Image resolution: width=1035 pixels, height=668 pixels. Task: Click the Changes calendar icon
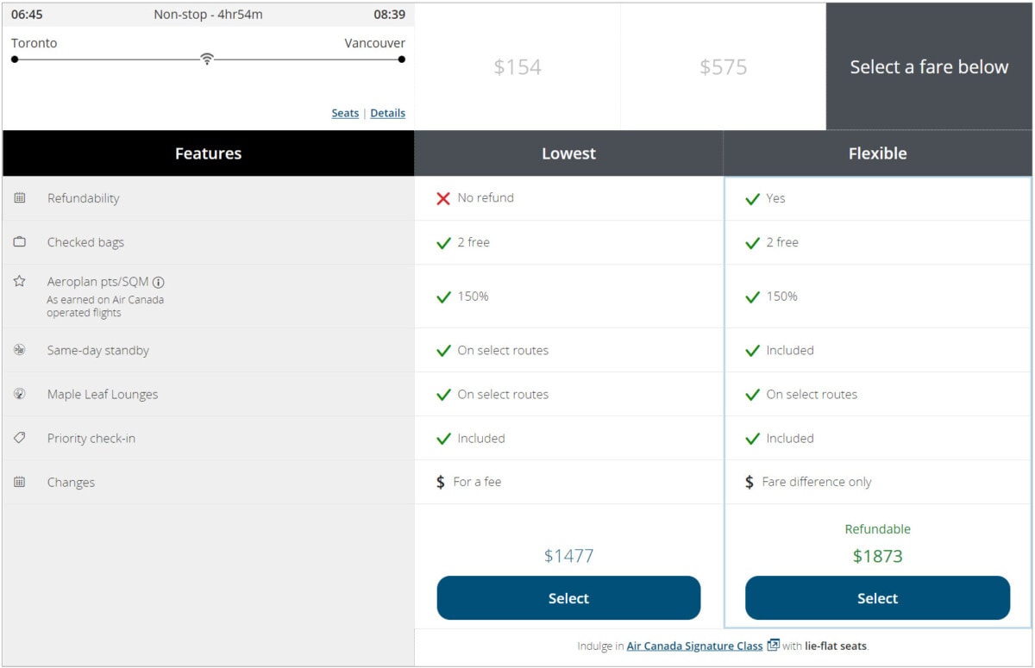20,482
